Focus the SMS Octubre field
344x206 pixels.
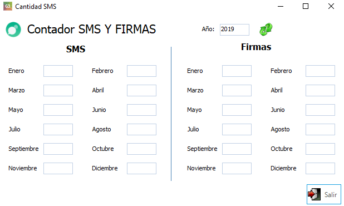(141, 149)
